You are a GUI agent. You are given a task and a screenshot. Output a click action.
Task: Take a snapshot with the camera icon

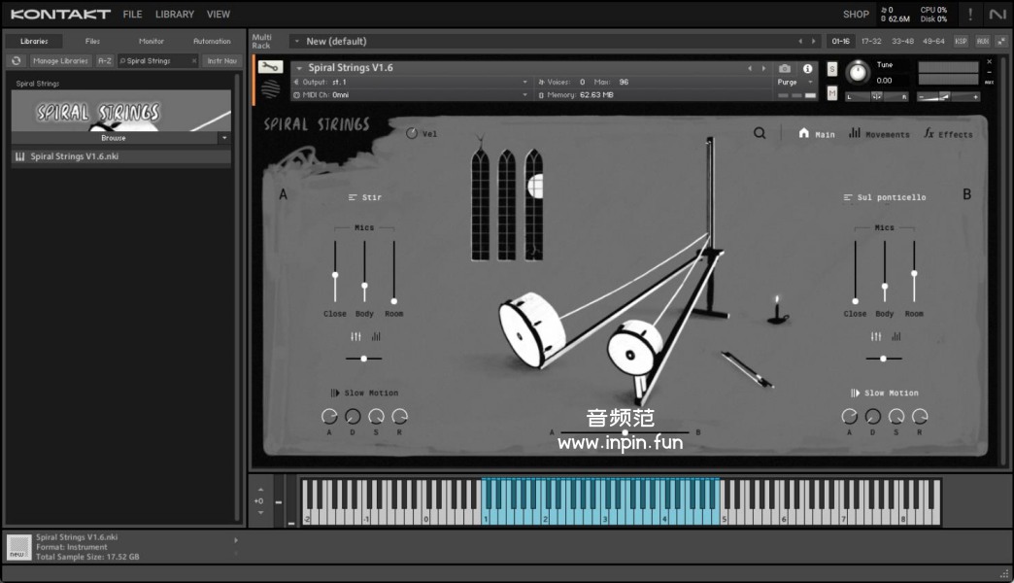click(x=785, y=68)
